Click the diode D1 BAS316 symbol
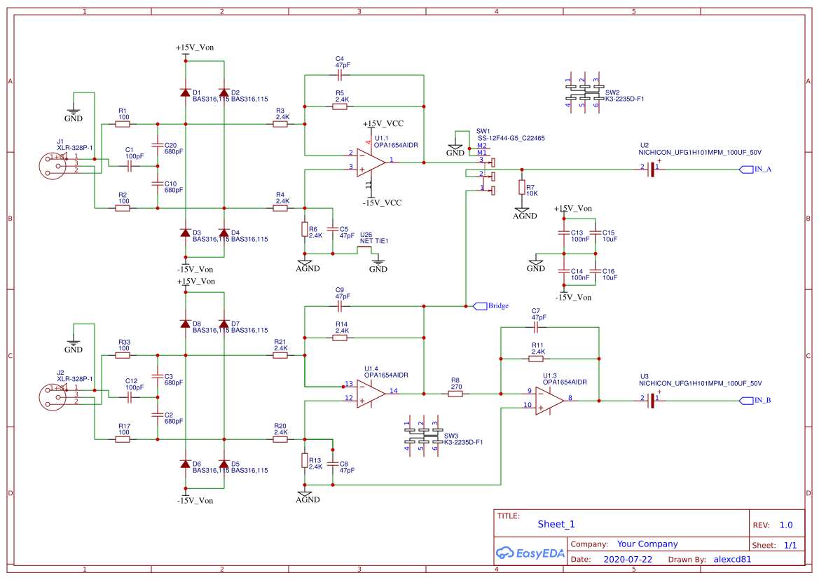The image size is (819, 580). pos(186,92)
